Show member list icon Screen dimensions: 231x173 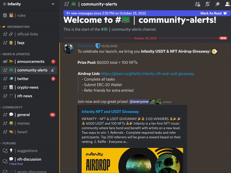tap(228, 4)
